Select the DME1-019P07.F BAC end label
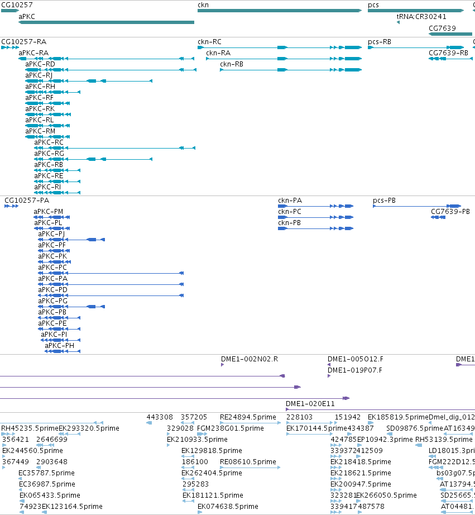This screenshot has height=515, width=475. 355,370
